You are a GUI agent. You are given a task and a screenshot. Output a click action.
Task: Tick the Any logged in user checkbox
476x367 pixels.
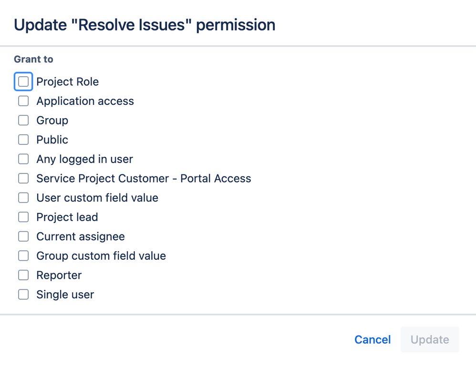23,159
